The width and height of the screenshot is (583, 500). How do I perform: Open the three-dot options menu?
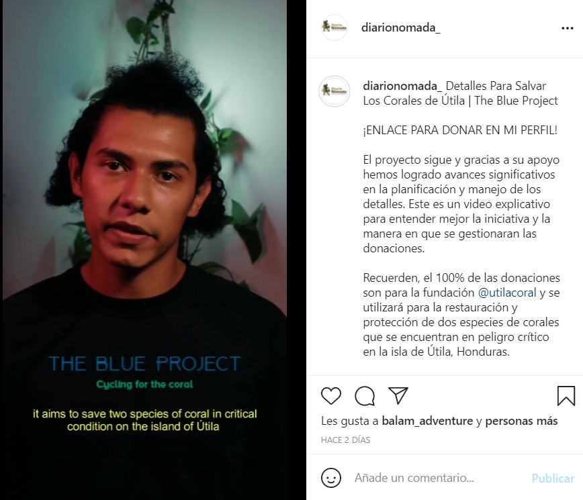[568, 28]
